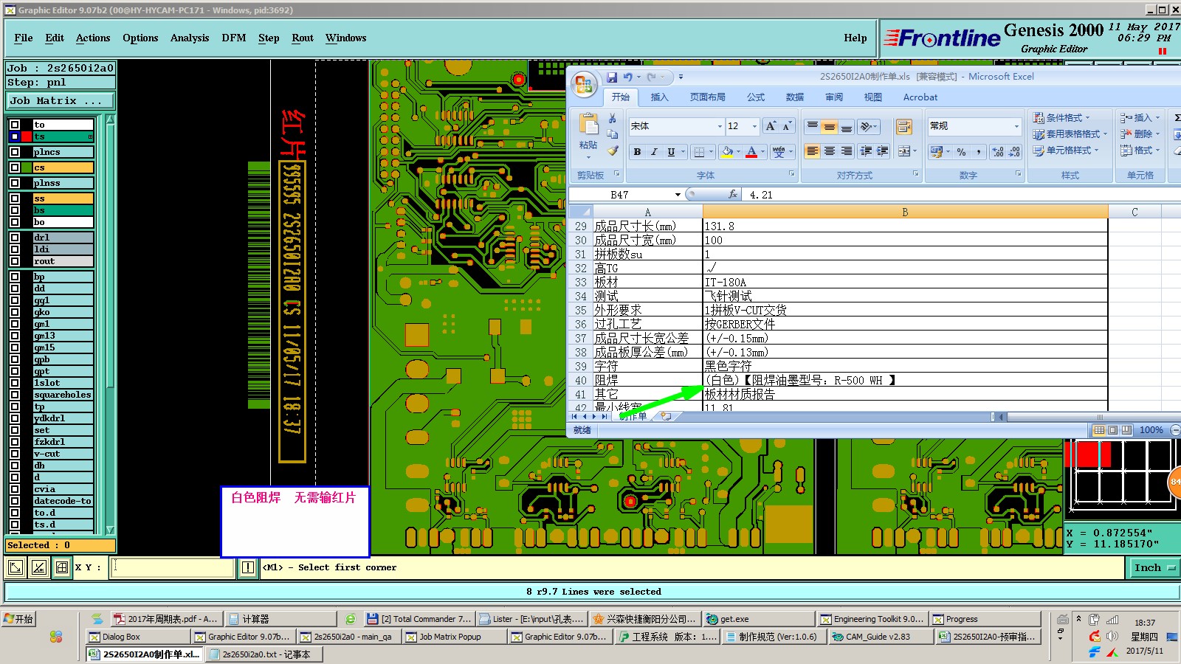Viewport: 1181px width, 664px height.
Task: Click the Inch units button
Action: [1152, 567]
